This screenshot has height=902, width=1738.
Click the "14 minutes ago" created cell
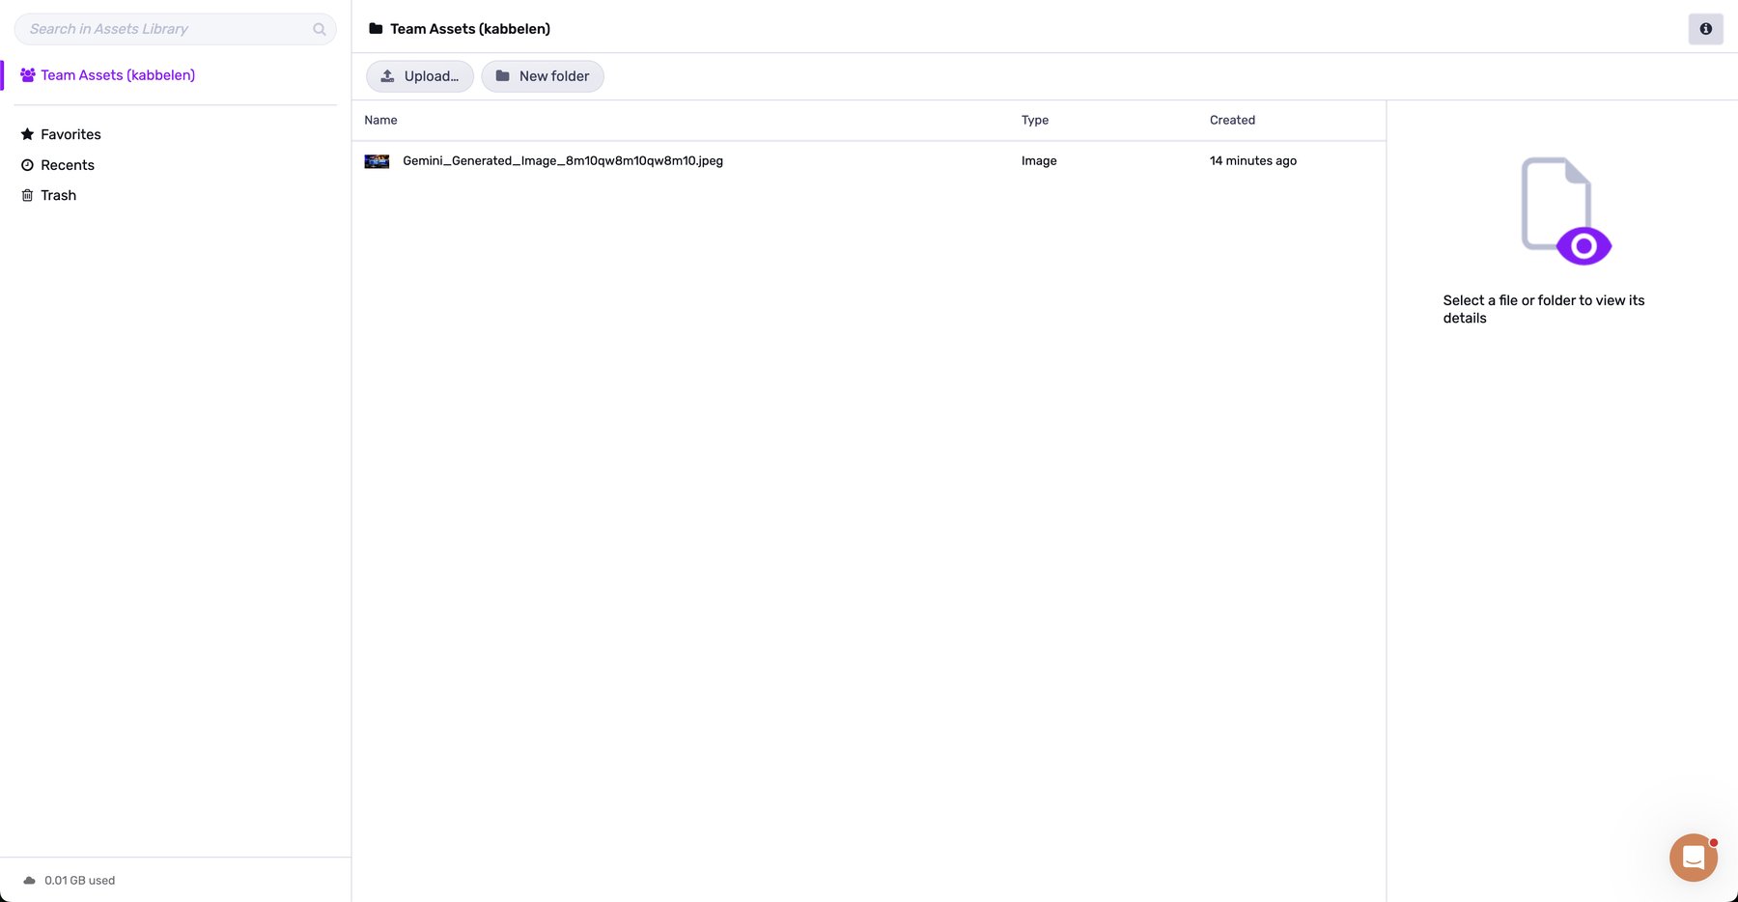pyautogui.click(x=1253, y=161)
